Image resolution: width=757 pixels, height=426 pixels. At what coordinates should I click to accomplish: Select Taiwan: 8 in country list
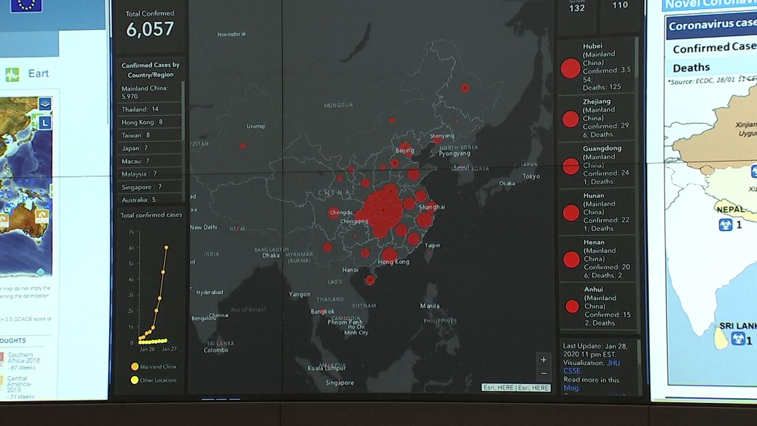[148, 135]
